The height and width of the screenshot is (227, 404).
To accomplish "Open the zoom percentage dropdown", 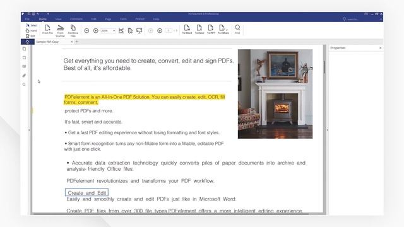I will (114, 31).
